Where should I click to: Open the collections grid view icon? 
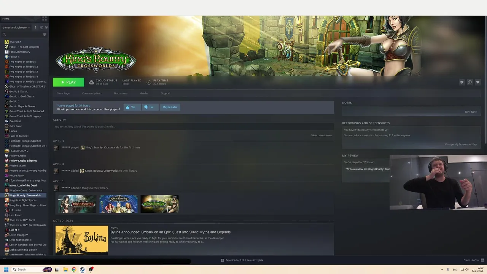45,18
